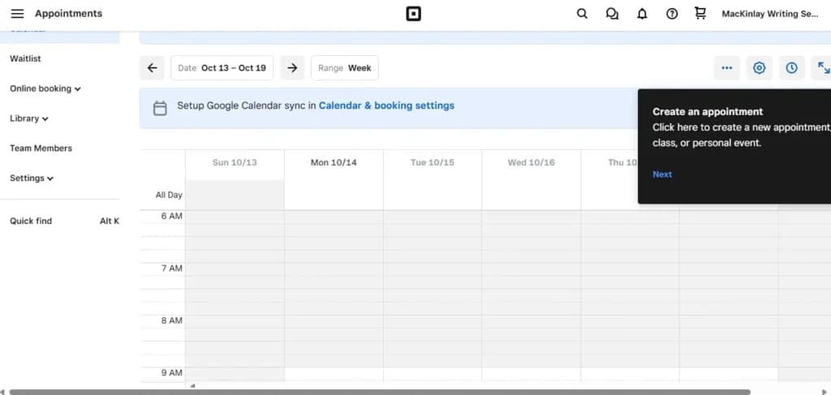Open the MacKinlay Writing account menu

coord(770,14)
